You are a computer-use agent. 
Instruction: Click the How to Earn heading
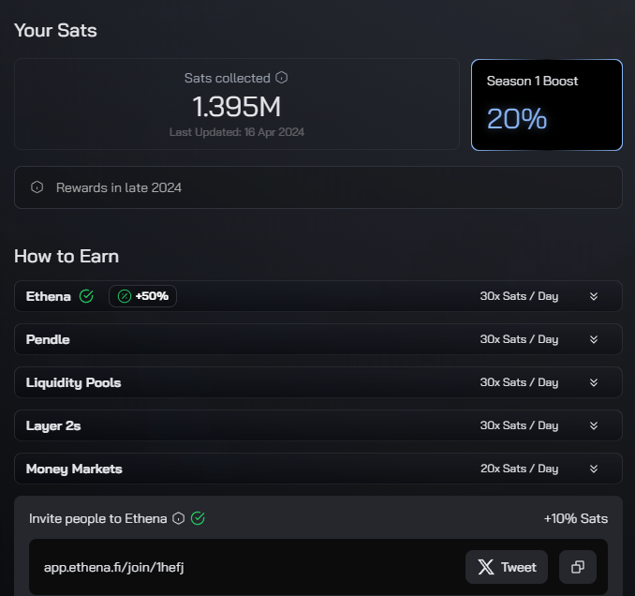(66, 256)
